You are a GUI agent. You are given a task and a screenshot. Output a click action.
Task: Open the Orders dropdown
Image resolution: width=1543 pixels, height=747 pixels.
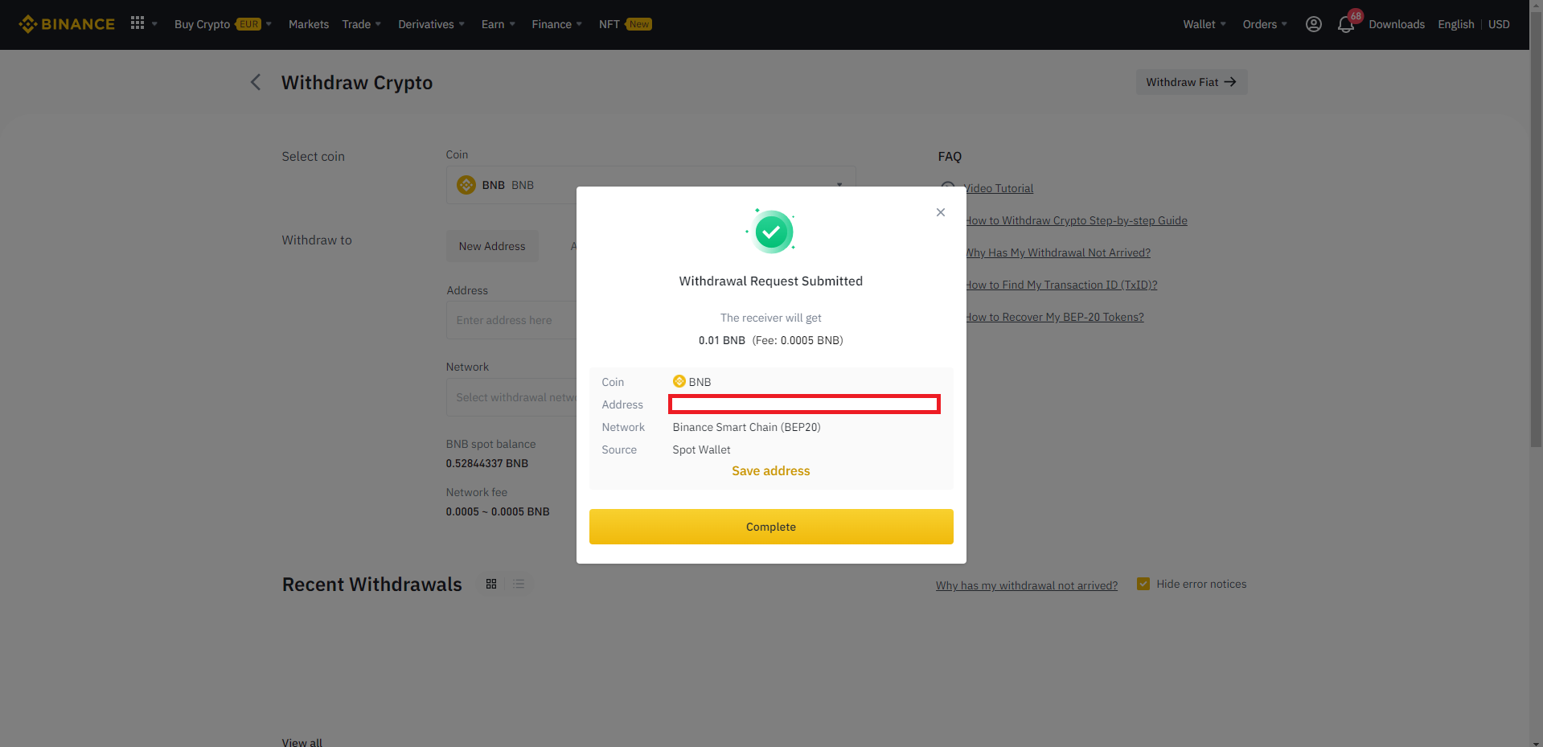pos(1265,24)
